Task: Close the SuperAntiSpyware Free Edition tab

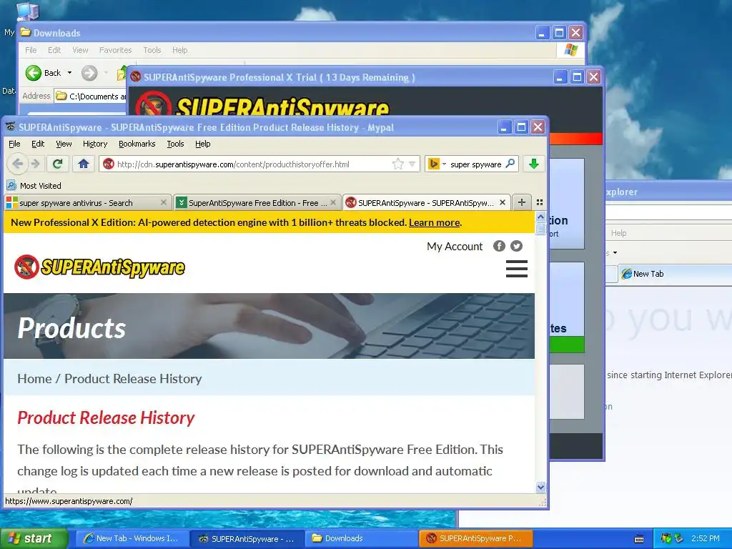Action: coord(333,202)
